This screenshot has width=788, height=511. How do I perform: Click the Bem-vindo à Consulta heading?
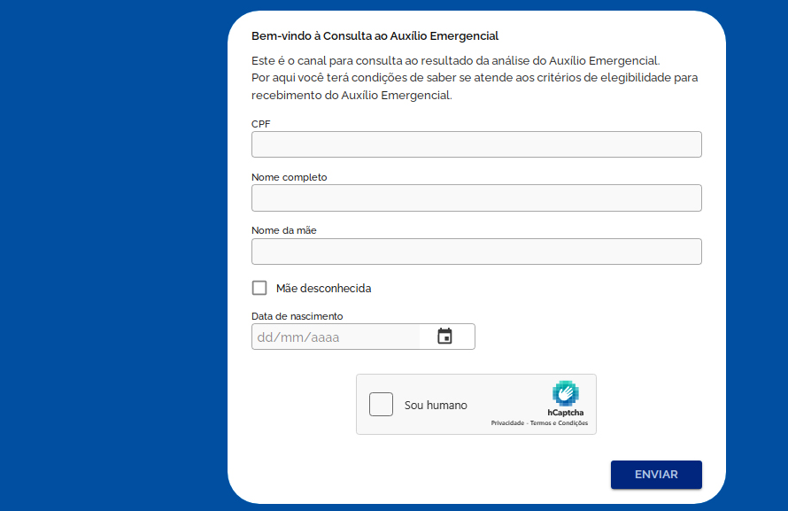pos(375,36)
